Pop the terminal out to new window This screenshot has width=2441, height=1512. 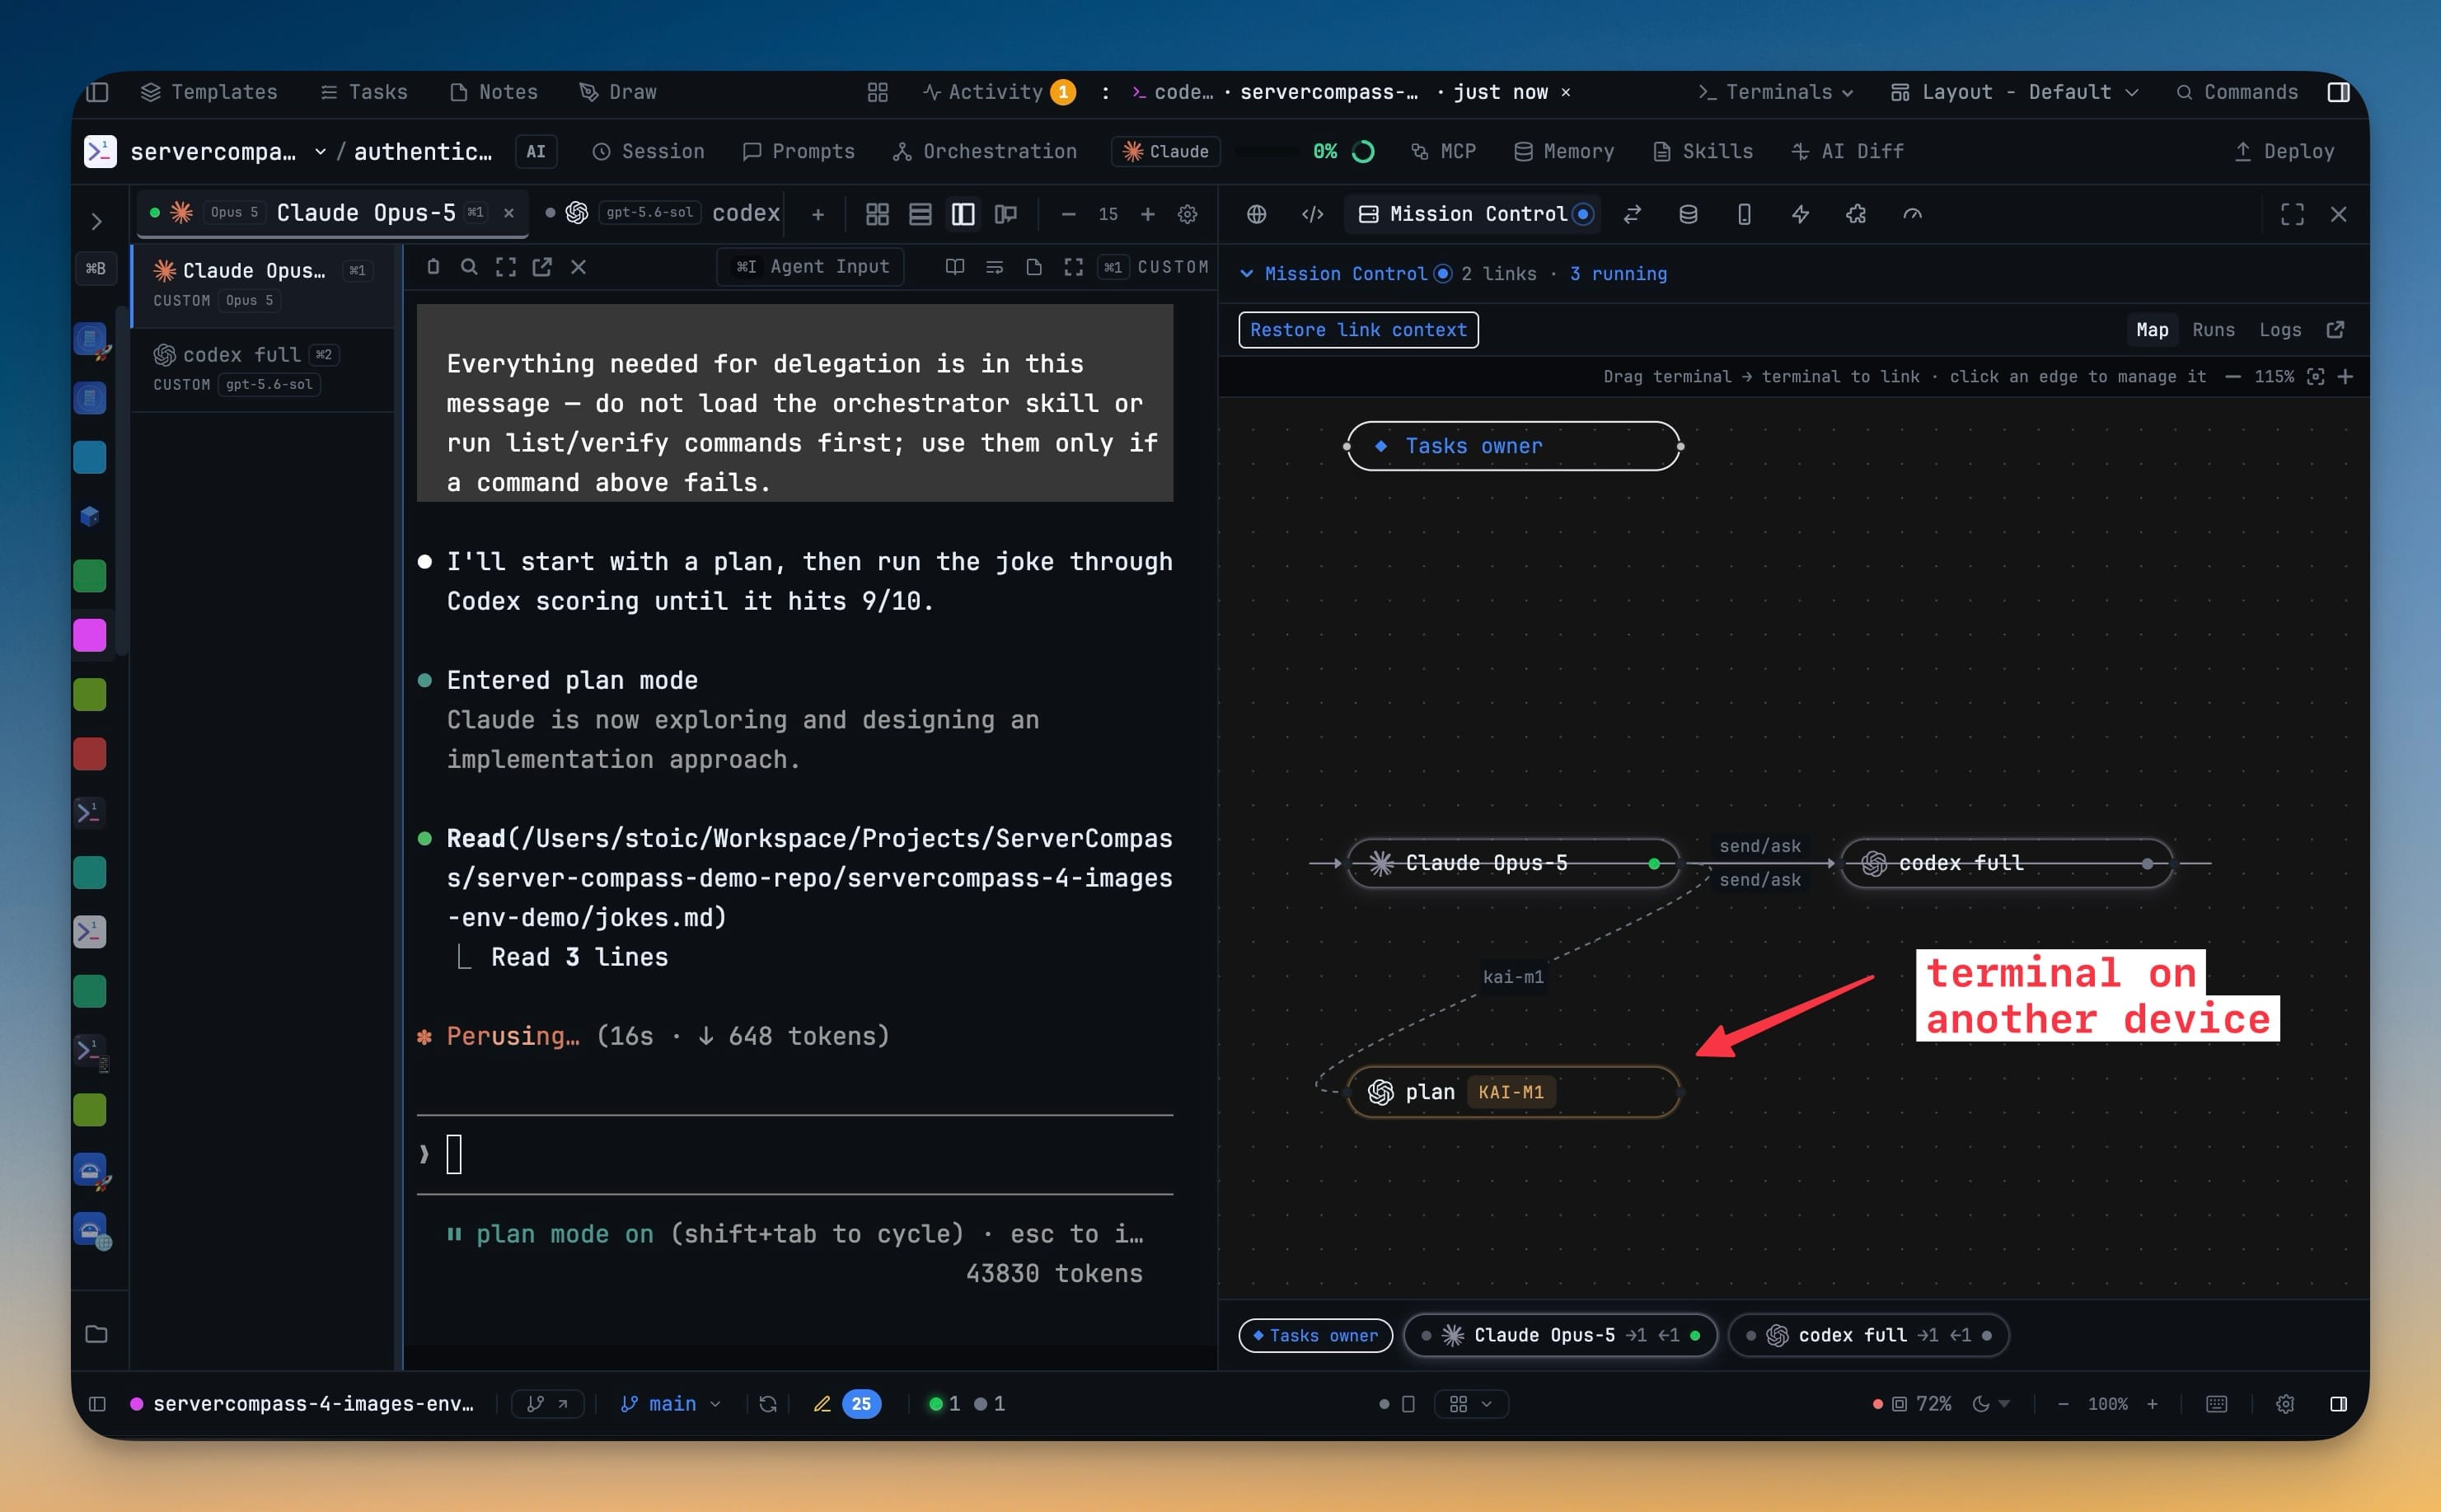tap(542, 267)
